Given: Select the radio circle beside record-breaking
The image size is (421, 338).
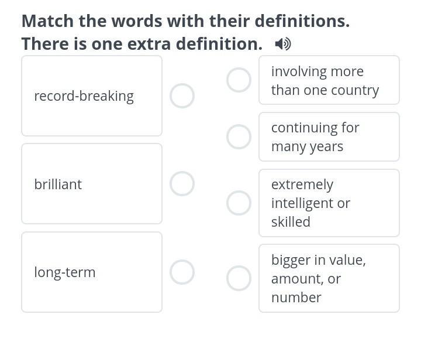Looking at the screenshot, I should (182, 95).
